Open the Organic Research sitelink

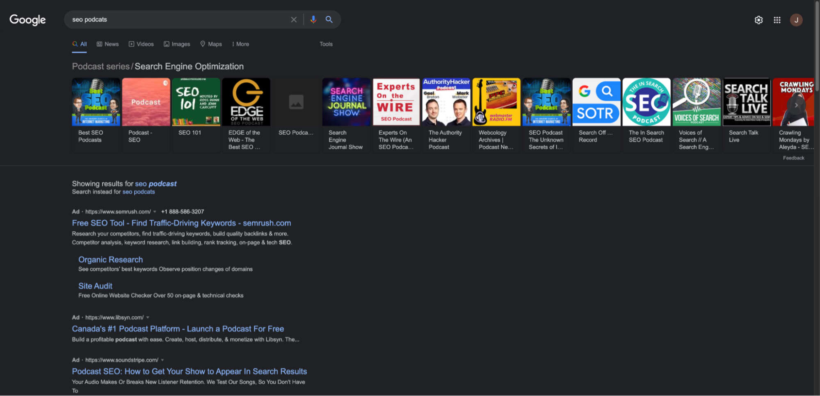111,260
